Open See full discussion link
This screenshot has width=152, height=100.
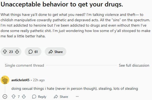tap(134, 65)
